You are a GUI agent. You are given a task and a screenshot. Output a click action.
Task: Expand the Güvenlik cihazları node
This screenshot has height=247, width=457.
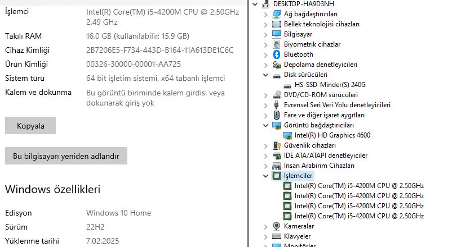click(265, 146)
